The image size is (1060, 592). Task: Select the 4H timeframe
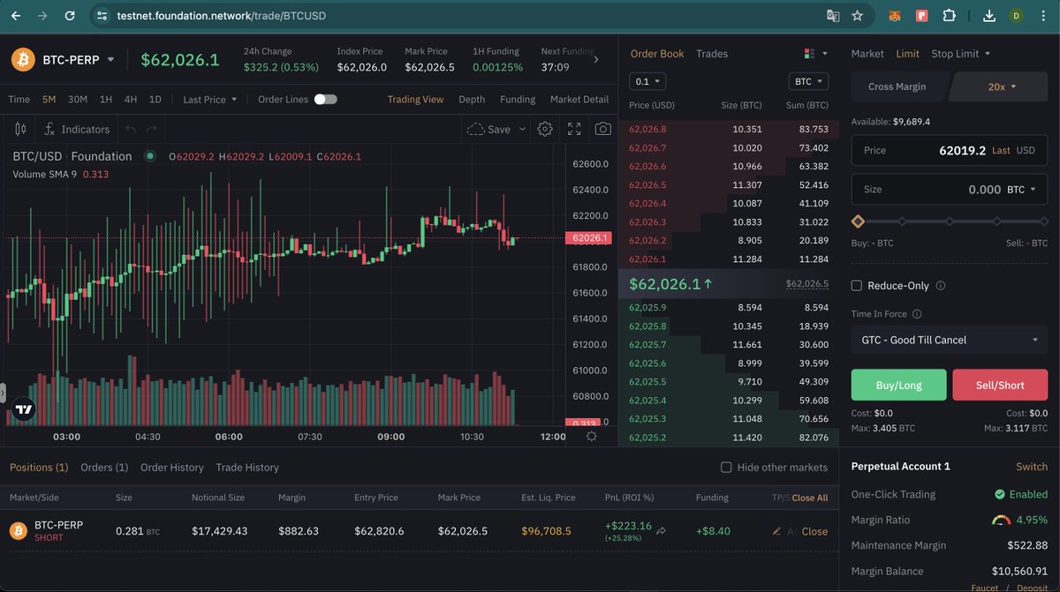click(131, 100)
